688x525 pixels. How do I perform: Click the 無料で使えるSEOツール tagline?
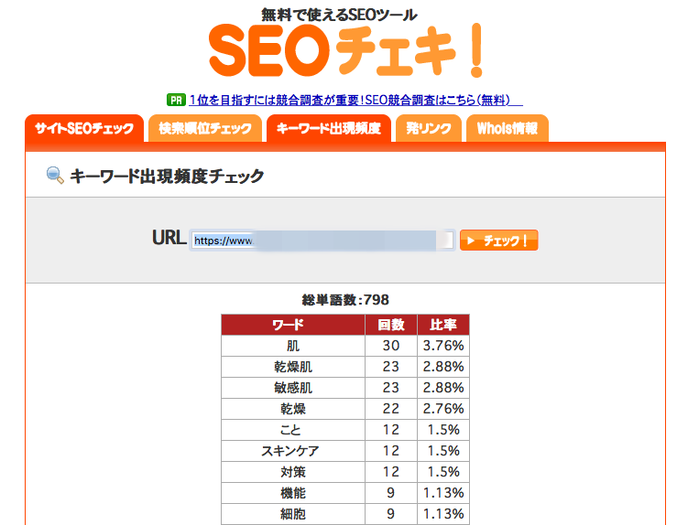(339, 15)
